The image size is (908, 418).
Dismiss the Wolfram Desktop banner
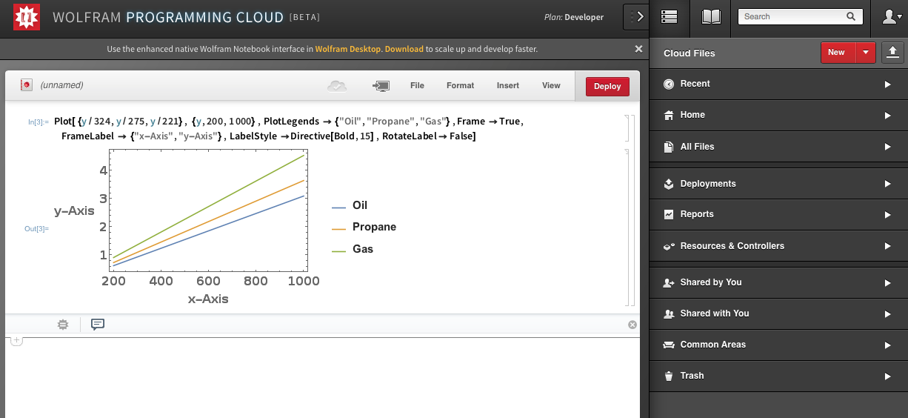(x=638, y=49)
